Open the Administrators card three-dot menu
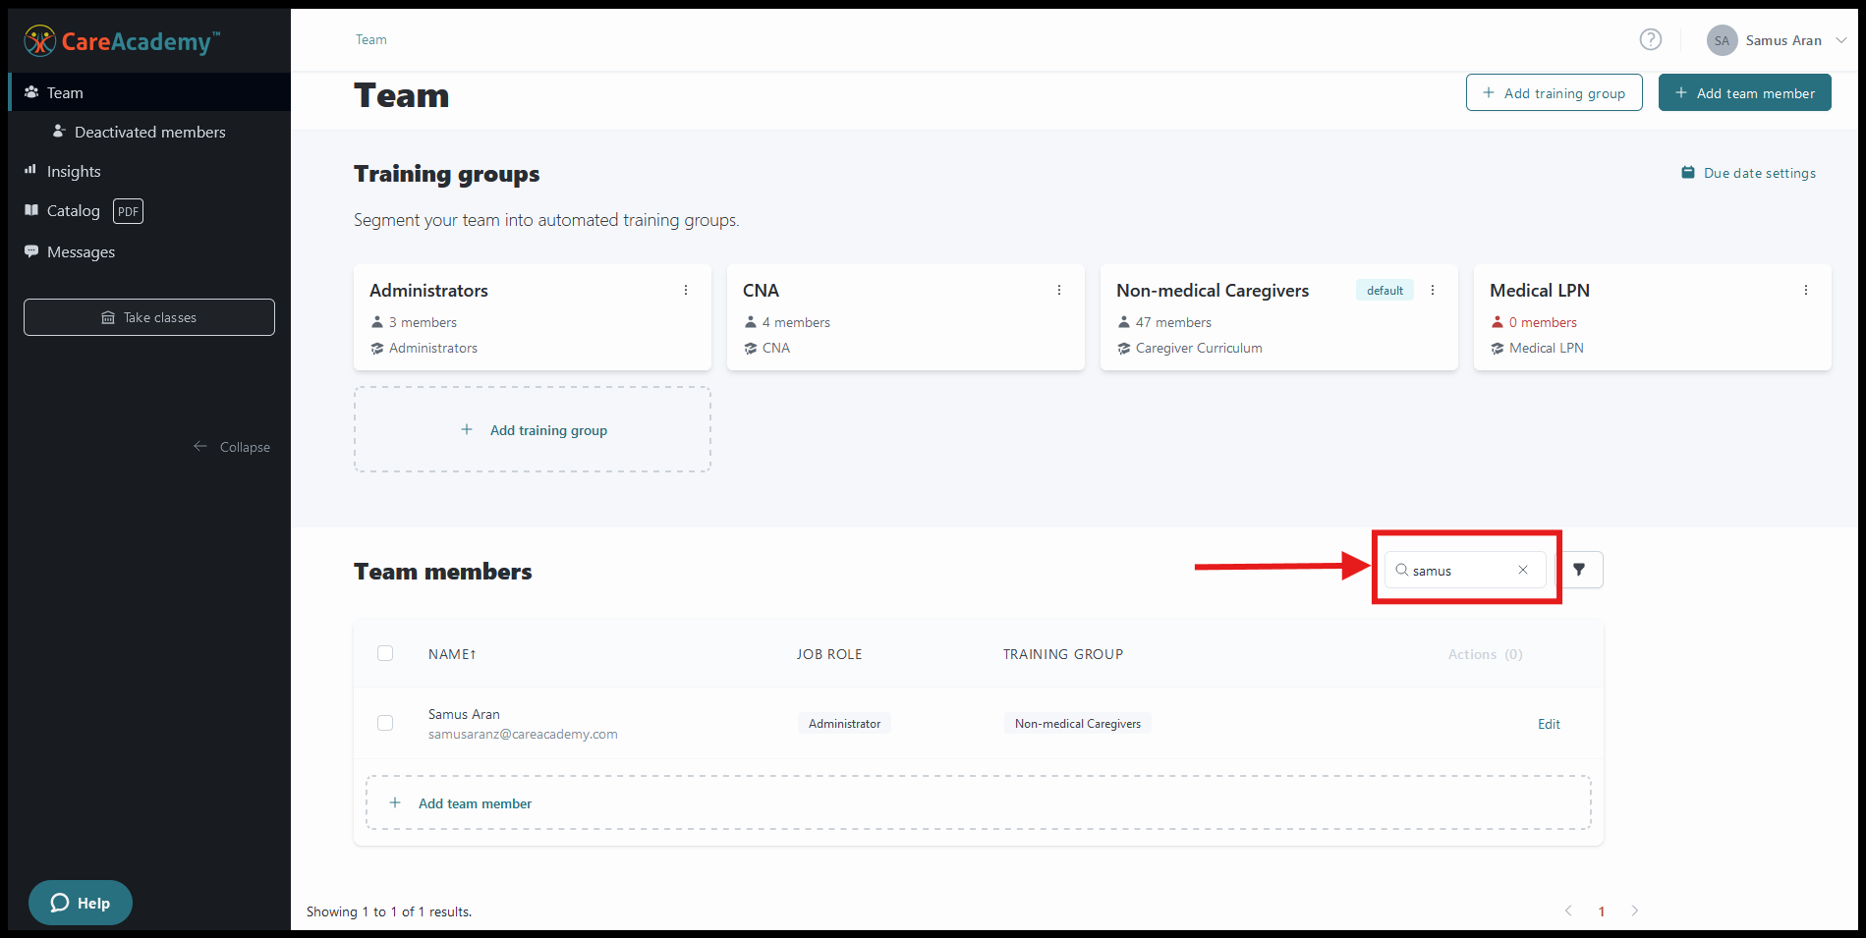 point(685,290)
